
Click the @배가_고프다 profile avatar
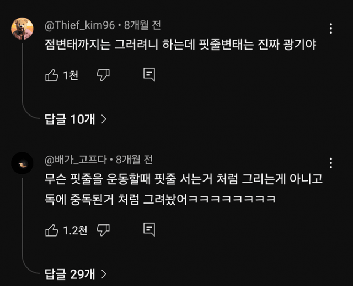pos(23,164)
